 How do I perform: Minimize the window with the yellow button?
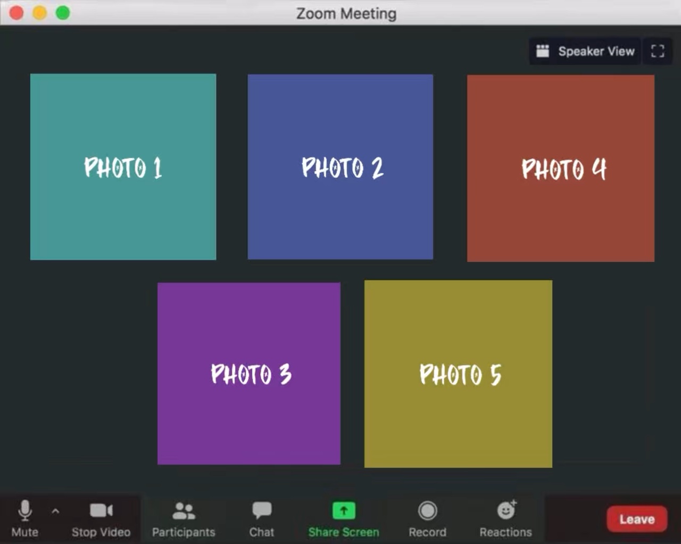point(40,13)
